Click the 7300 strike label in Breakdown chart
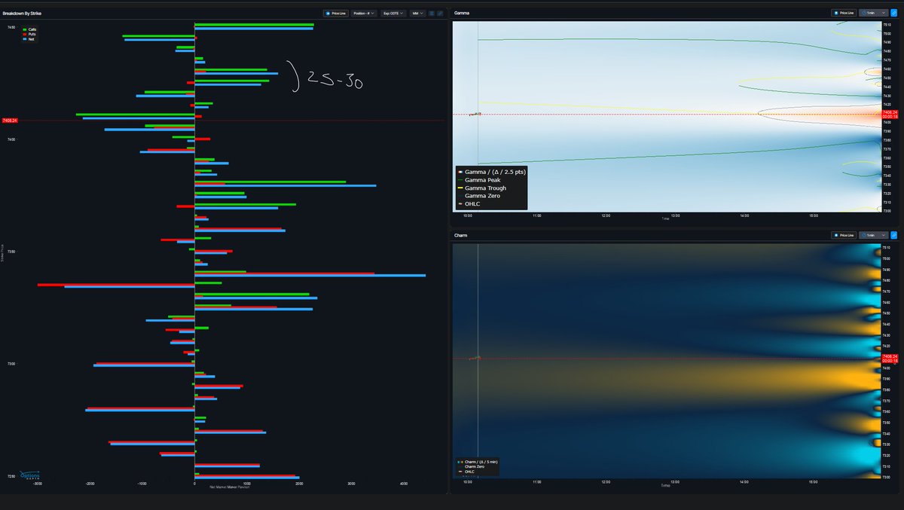The height and width of the screenshot is (510, 904). point(12,365)
